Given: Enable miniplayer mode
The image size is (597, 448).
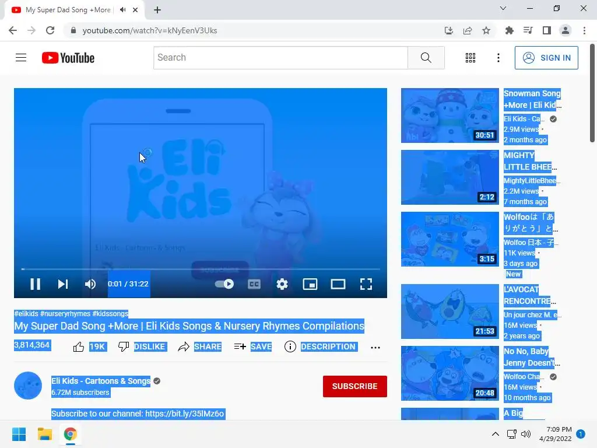Looking at the screenshot, I should click(310, 284).
